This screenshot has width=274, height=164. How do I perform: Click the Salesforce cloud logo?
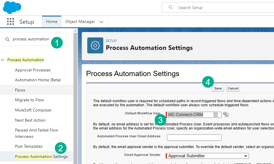[12, 7]
